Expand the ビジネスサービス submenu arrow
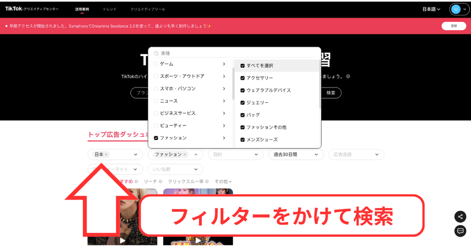 [224, 113]
